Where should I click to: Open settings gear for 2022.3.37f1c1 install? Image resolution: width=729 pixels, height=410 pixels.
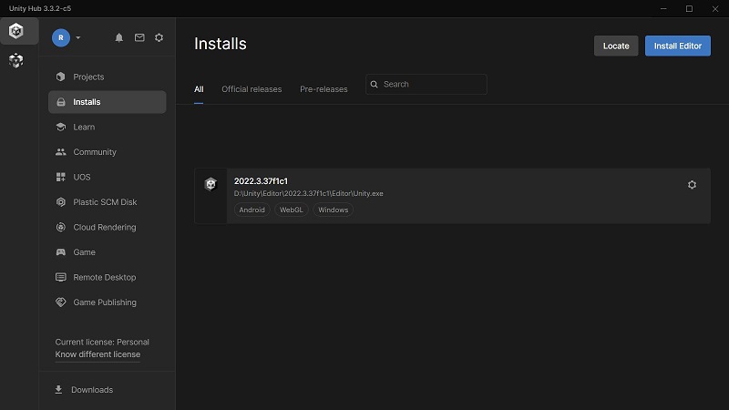pyautogui.click(x=692, y=185)
